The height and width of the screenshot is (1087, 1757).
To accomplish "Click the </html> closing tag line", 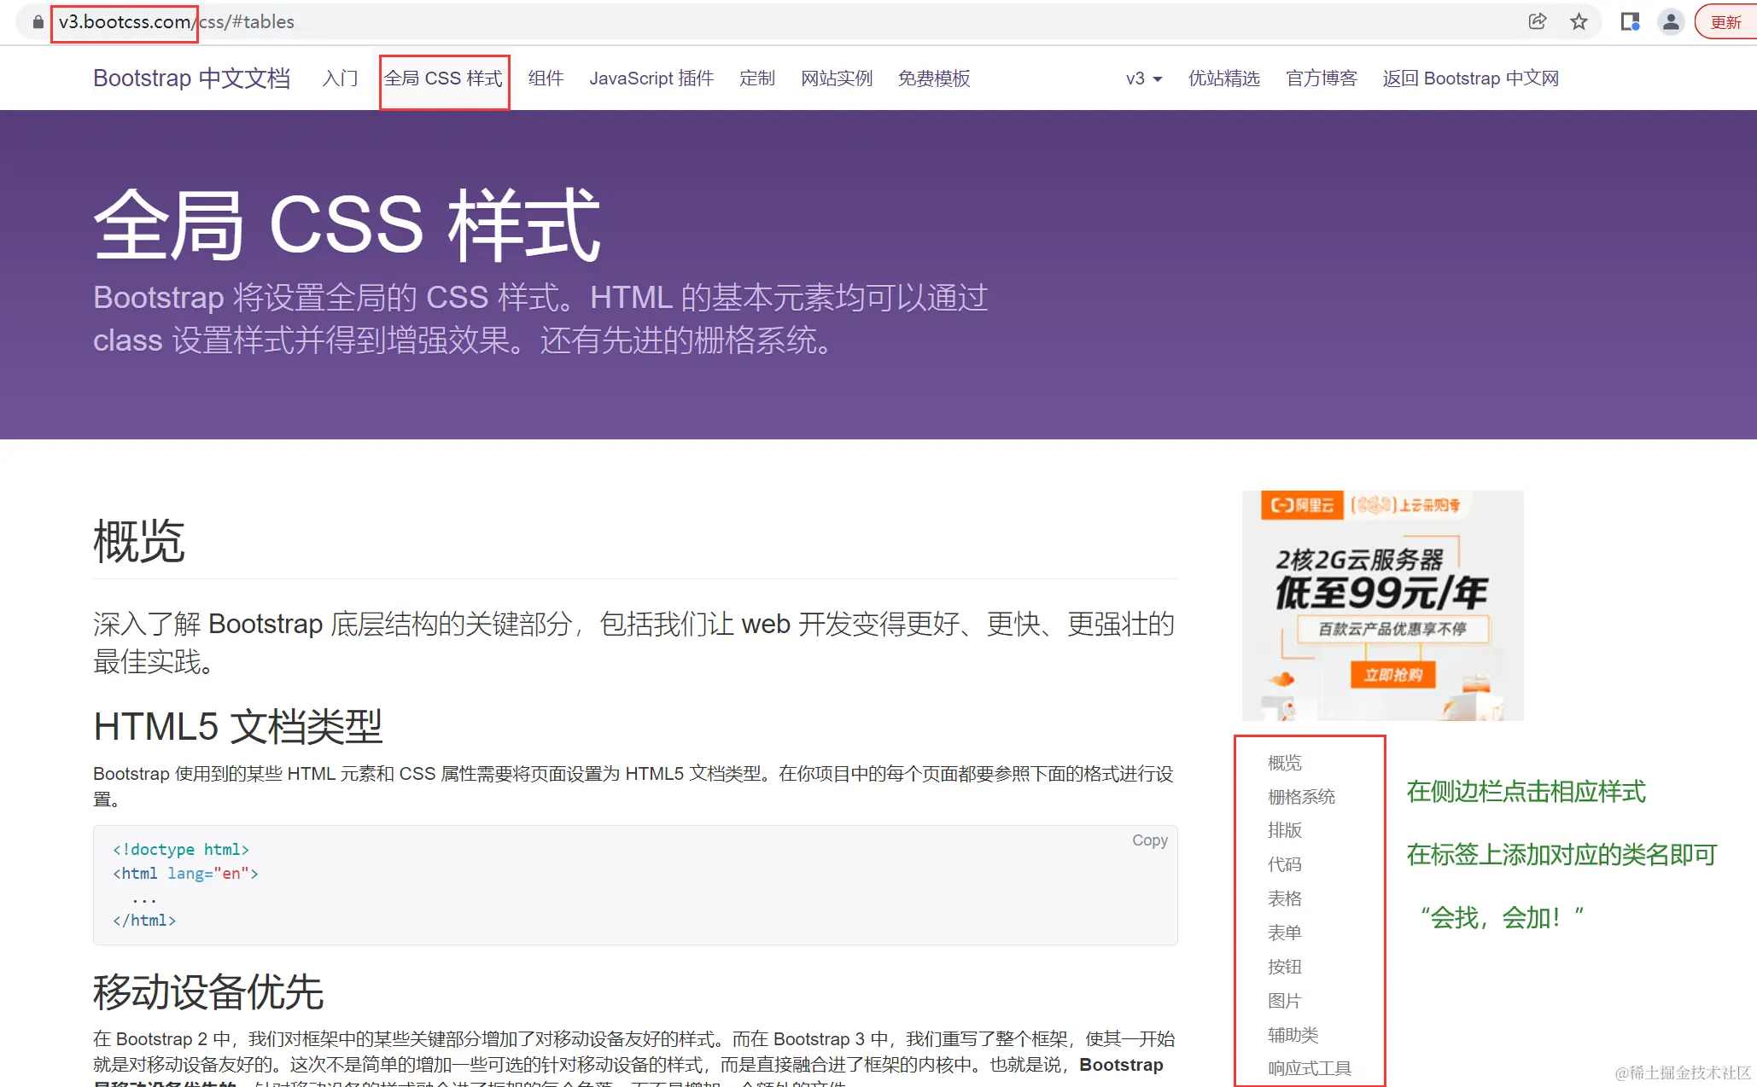I will [x=144, y=921].
